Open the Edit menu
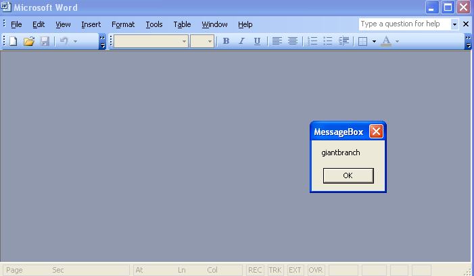474x276 pixels. 39,24
